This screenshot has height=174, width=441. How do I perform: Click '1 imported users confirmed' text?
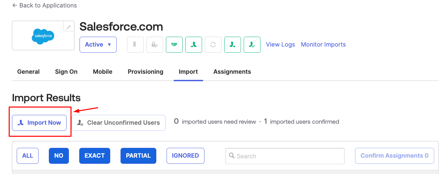(x=301, y=121)
